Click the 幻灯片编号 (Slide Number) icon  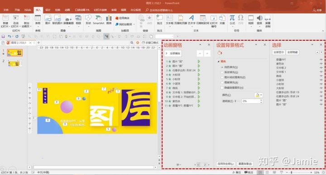pos(214,18)
